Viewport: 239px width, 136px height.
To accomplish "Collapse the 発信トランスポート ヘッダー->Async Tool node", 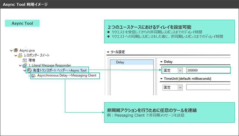I will pos(25,70).
